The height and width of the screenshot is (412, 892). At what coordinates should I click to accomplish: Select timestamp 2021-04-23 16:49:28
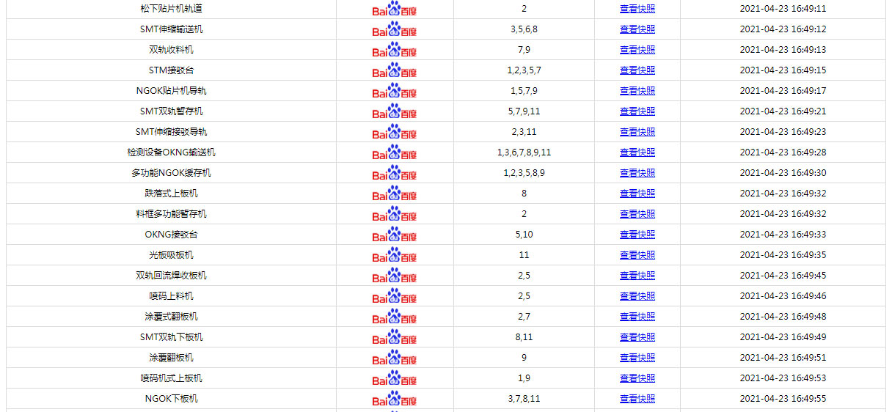click(783, 152)
